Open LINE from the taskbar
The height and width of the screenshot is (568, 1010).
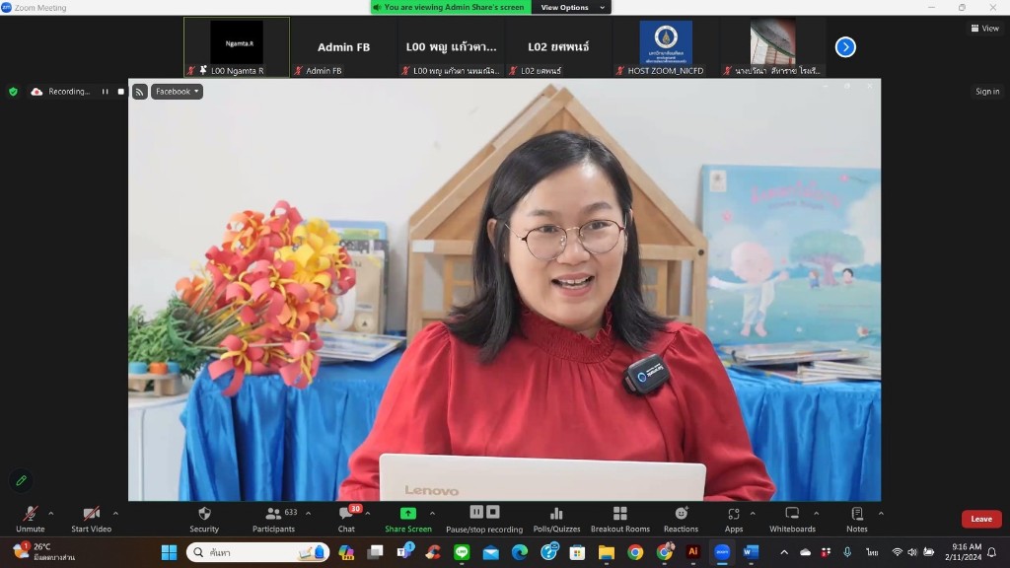tap(462, 552)
